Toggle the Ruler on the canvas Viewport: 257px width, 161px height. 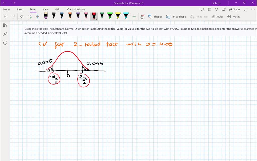pyautogui.click(x=217, y=16)
